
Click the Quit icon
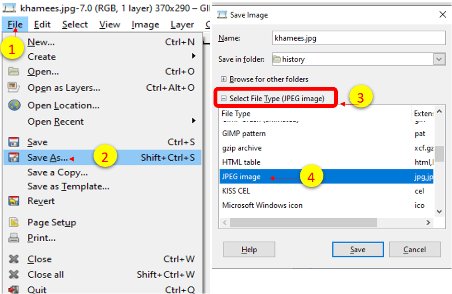(13, 289)
